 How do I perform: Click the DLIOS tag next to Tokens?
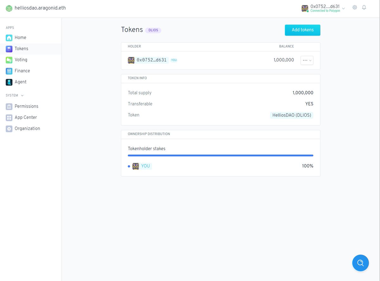[153, 30]
